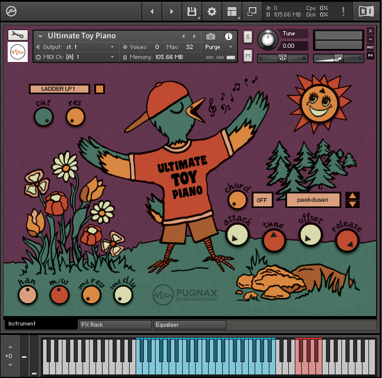Click the Tune value 0.00 field
Image resolution: width=382 pixels, height=378 pixels.
294,45
